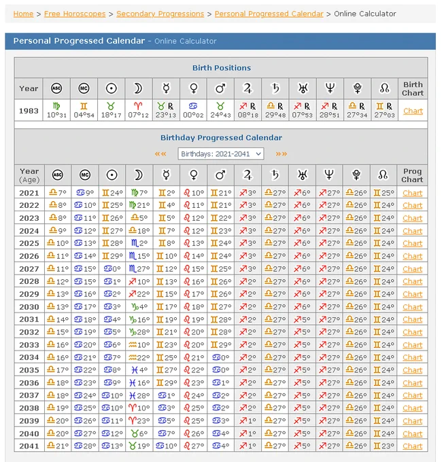Open the Chart link for 2021
The height and width of the screenshot is (462, 442).
(x=413, y=193)
